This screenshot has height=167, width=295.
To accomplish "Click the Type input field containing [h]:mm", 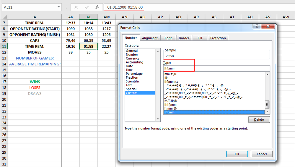I will click(x=216, y=68).
